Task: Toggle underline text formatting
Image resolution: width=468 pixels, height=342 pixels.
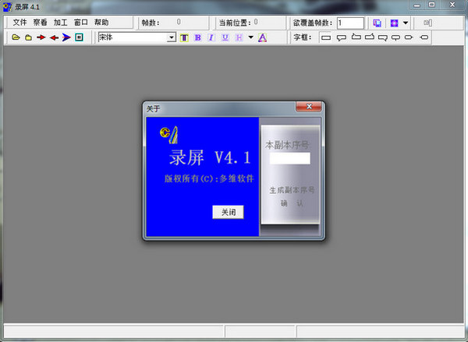Action: coord(225,37)
